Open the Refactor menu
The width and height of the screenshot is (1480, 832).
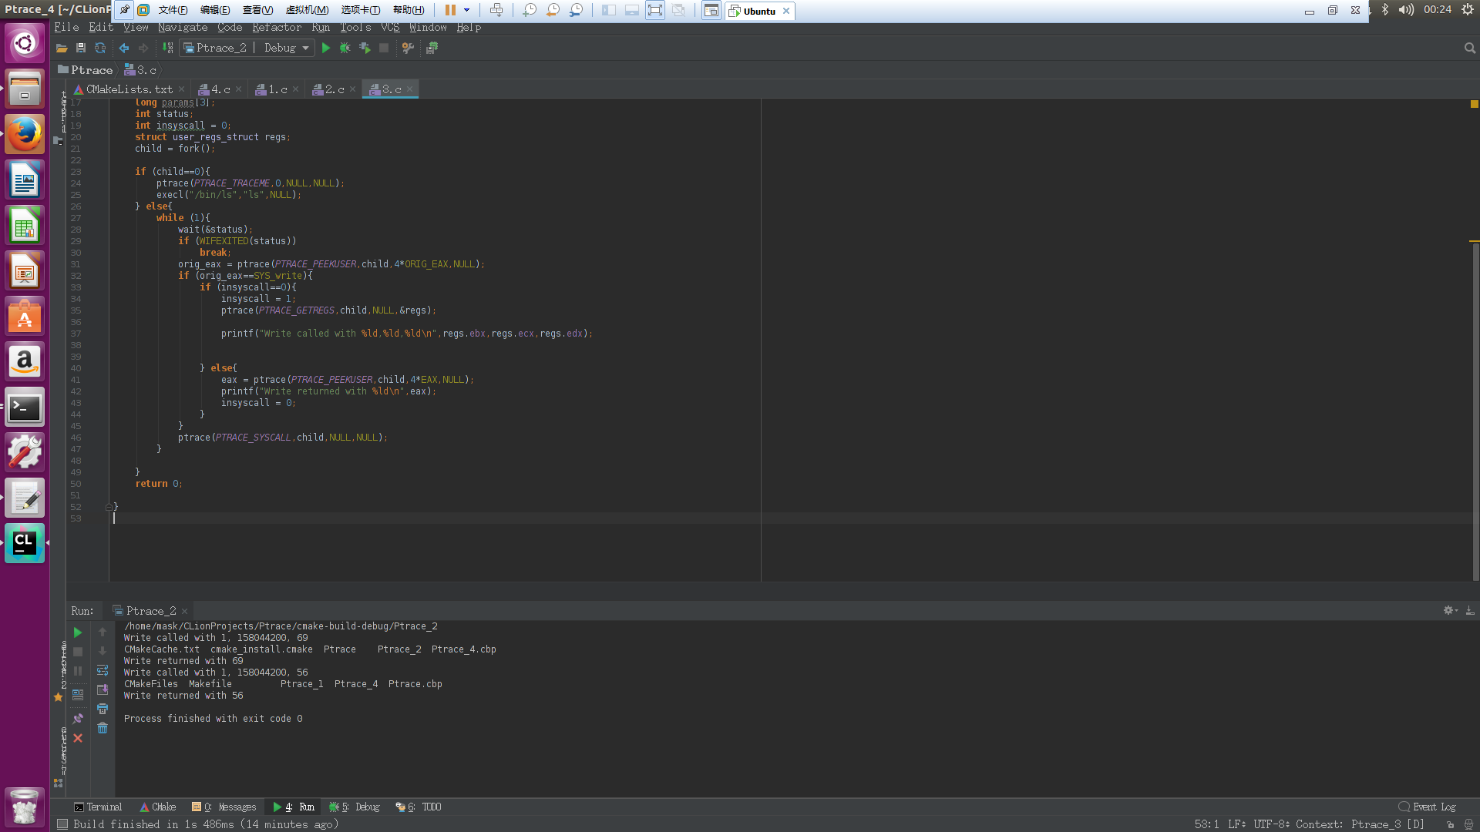click(x=276, y=27)
